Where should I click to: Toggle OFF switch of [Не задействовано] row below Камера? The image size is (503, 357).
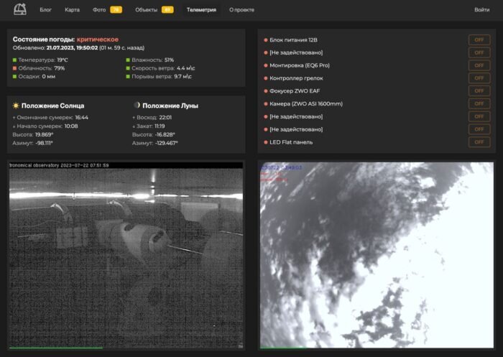(x=479, y=116)
